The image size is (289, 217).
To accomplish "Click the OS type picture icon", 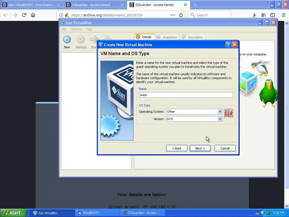I will [x=229, y=113].
